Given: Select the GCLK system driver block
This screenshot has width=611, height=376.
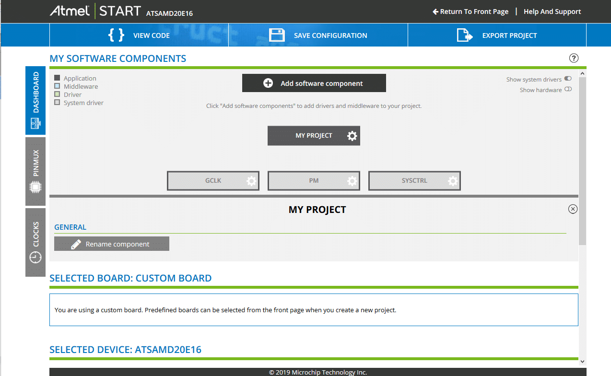Looking at the screenshot, I should pyautogui.click(x=213, y=181).
